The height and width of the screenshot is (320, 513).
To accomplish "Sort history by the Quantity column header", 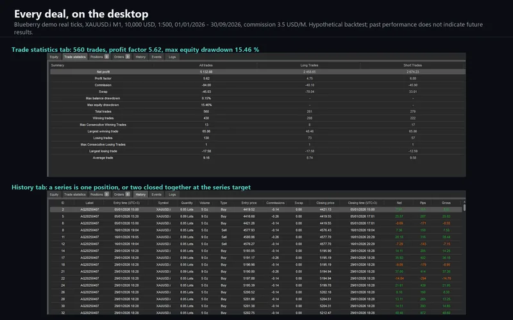I will [187, 203].
